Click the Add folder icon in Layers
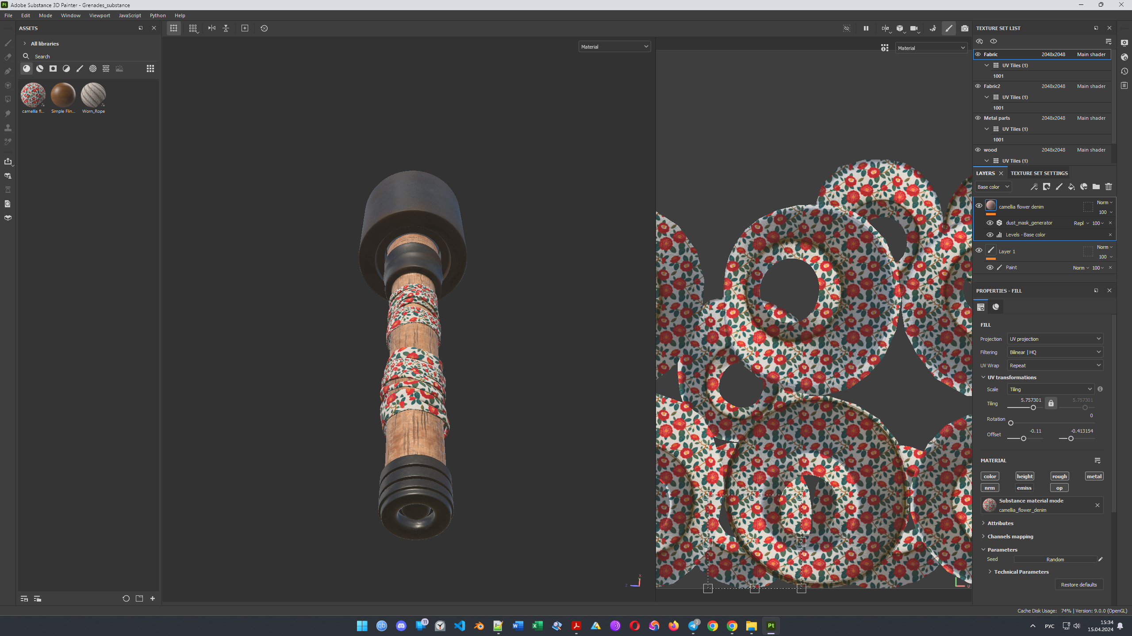 coord(1096,187)
